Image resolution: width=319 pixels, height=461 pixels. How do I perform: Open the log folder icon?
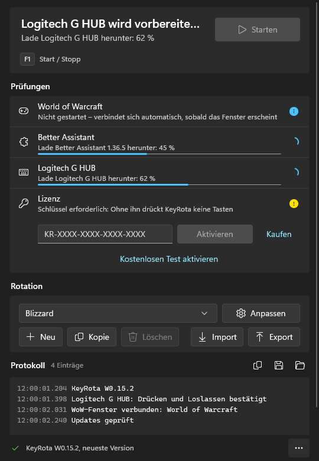pos(300,365)
